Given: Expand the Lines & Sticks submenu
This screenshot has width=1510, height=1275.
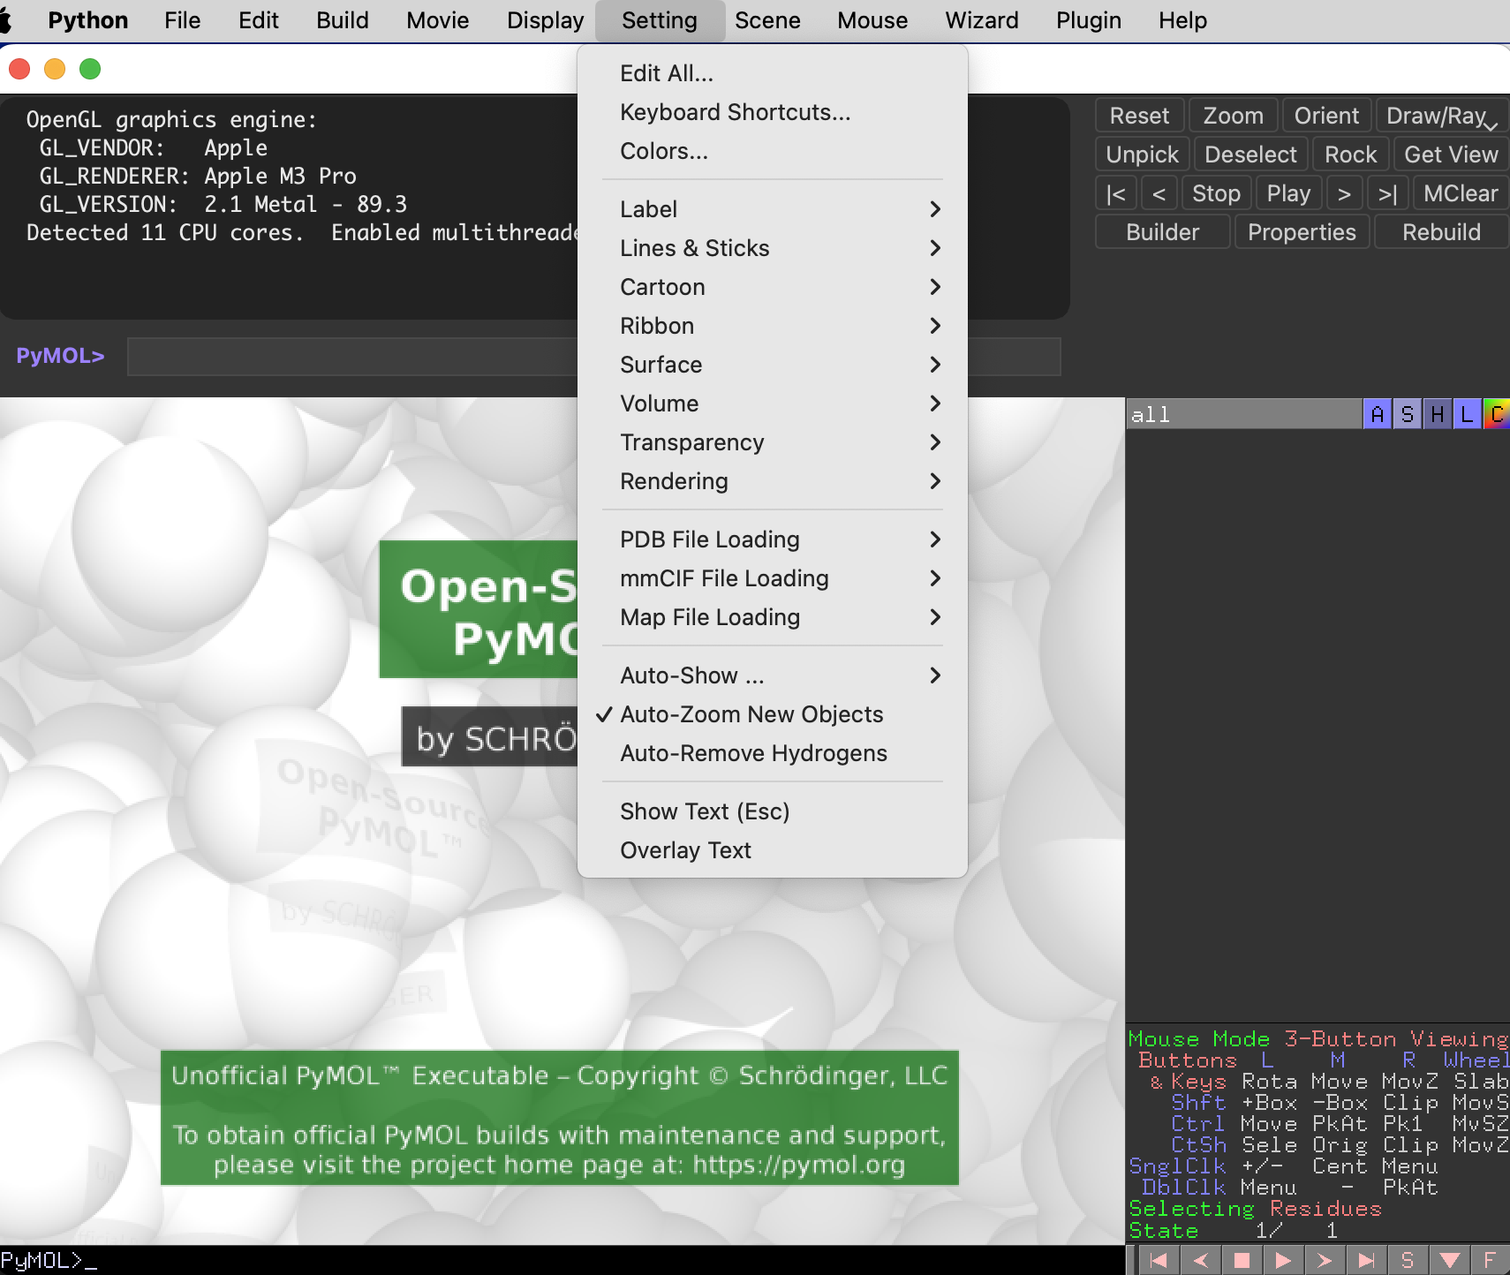Looking at the screenshot, I should click(x=773, y=248).
